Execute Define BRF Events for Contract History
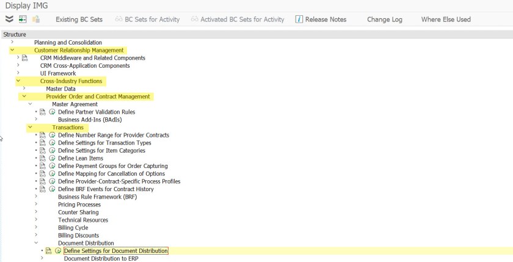Screen dimensions: 513x262 (52, 189)
